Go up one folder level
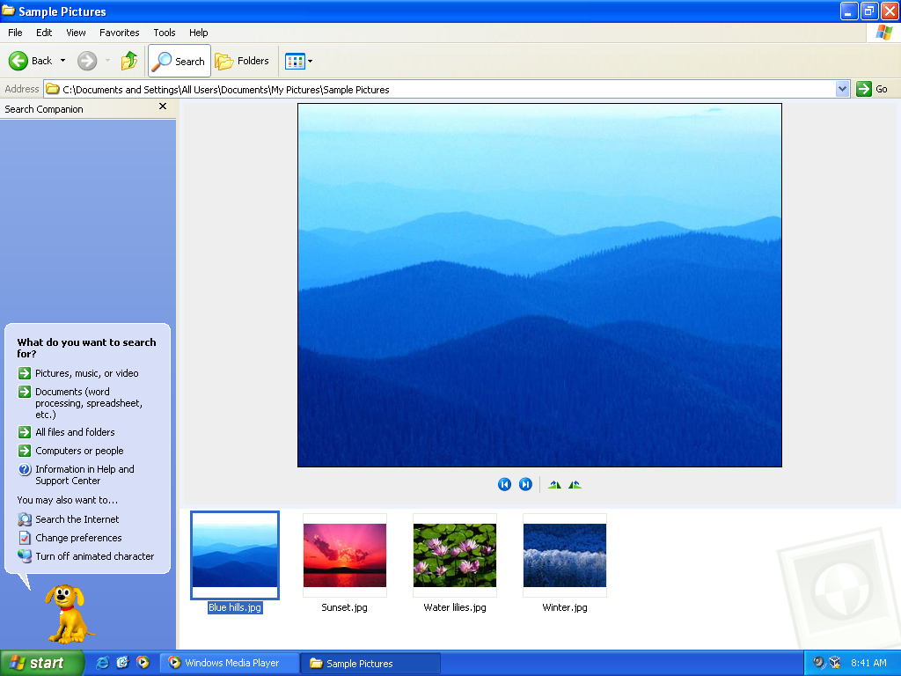This screenshot has width=901, height=676. pos(129,61)
